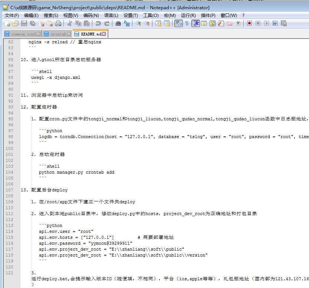Click the text 'python manager.py crontab add'

[76, 173]
